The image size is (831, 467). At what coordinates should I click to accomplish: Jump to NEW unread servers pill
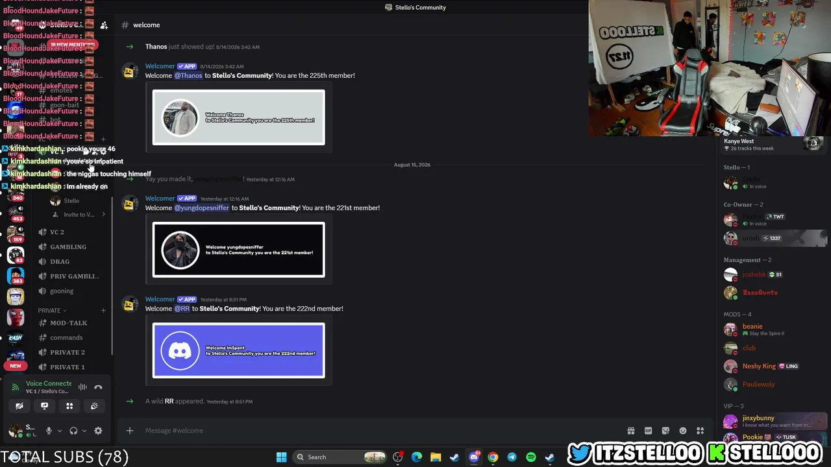(x=16, y=366)
